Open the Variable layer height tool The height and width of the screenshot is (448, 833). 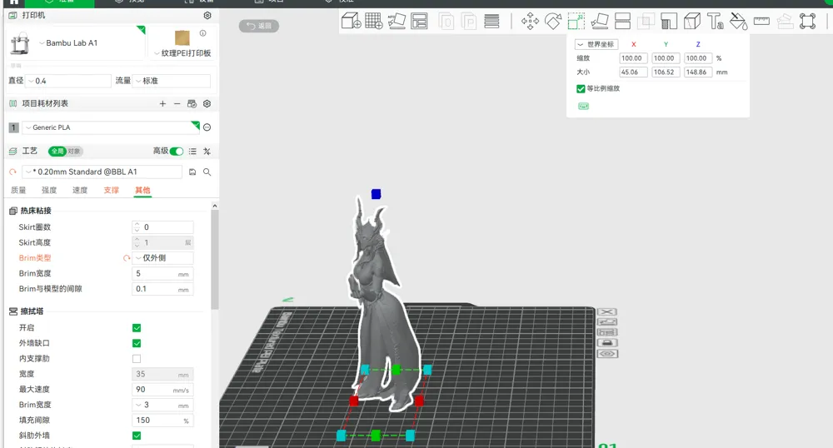[492, 21]
